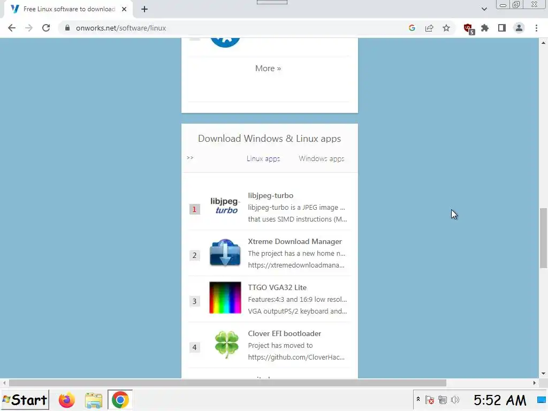Bookmark this page with star icon

coord(446,28)
